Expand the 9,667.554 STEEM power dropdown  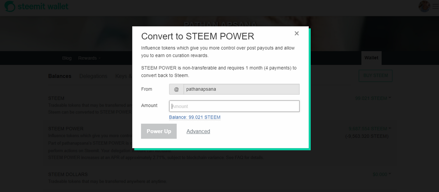[x=370, y=129]
